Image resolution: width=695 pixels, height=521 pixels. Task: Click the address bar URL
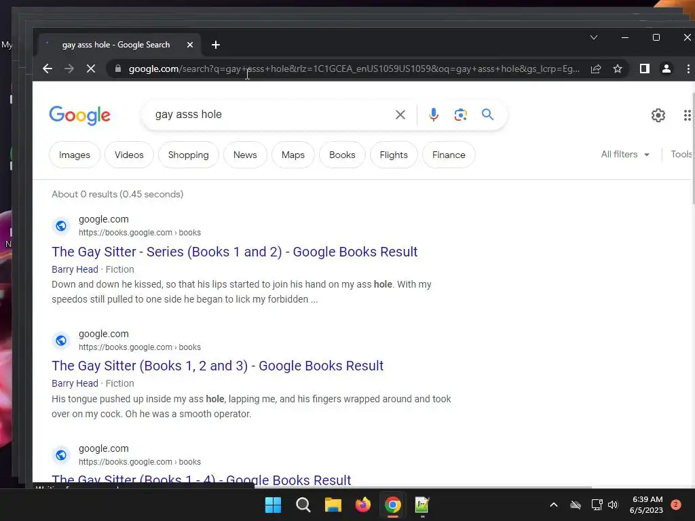point(354,69)
